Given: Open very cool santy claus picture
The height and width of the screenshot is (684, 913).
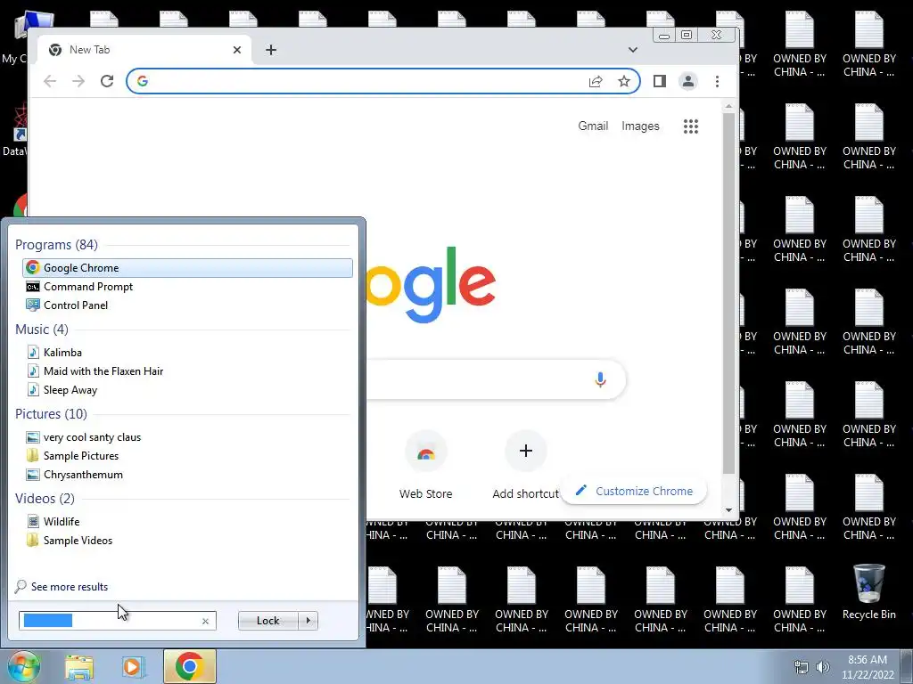Looking at the screenshot, I should click(x=187, y=436).
